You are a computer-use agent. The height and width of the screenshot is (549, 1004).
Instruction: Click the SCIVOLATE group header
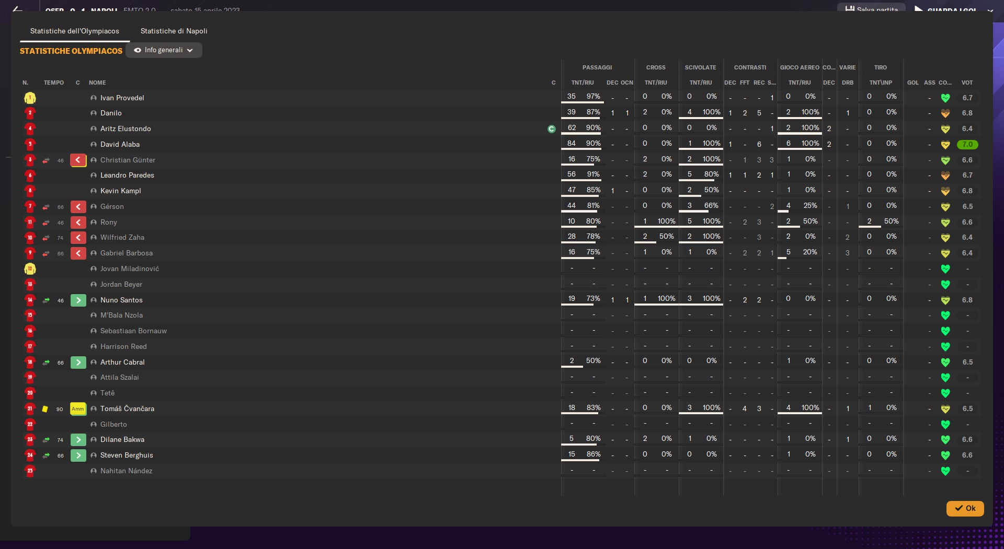[x=701, y=67]
